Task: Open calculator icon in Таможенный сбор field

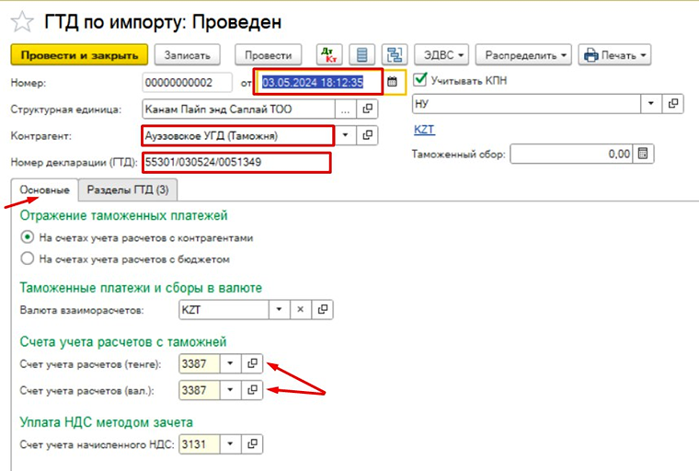Action: pos(643,154)
